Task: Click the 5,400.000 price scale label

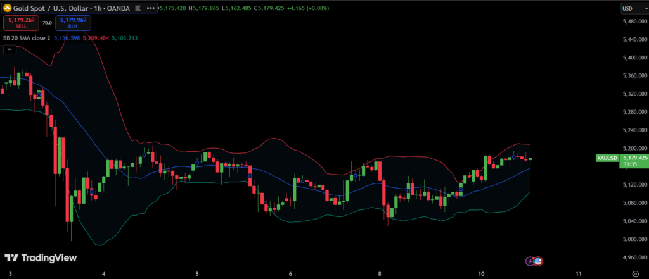Action: click(635, 58)
